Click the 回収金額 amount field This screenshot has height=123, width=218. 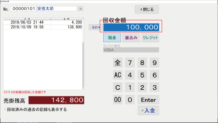[x=131, y=27]
